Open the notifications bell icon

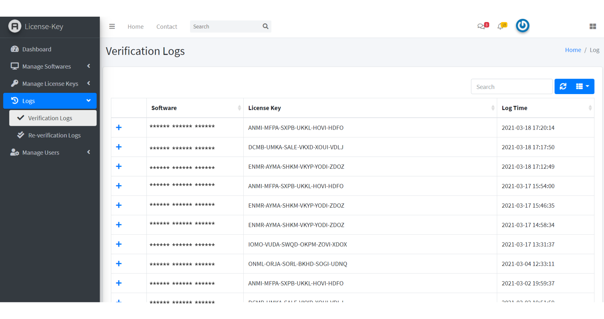[x=501, y=26]
